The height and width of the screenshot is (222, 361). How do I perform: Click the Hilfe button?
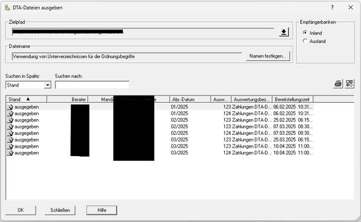102,211
